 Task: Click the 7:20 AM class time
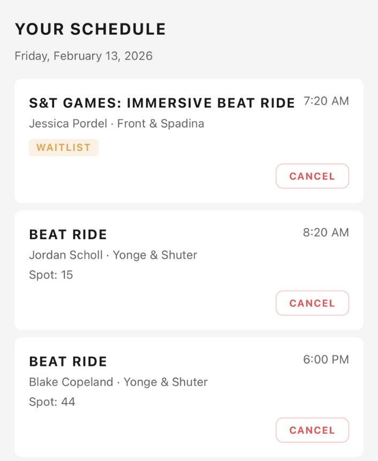[326, 101]
